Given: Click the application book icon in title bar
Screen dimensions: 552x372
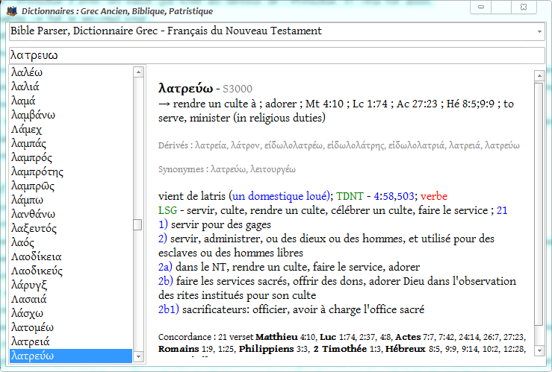Looking at the screenshot, I should [x=12, y=11].
